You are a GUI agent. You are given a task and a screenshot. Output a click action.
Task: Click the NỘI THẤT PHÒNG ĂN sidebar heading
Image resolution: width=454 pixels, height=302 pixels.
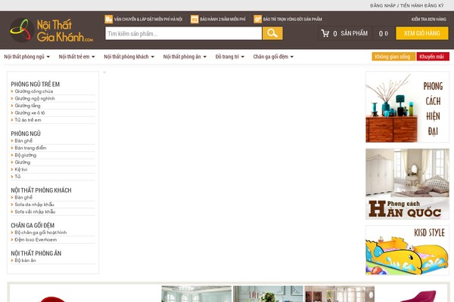tap(36, 254)
